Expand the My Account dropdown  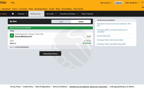(x=106, y=3)
